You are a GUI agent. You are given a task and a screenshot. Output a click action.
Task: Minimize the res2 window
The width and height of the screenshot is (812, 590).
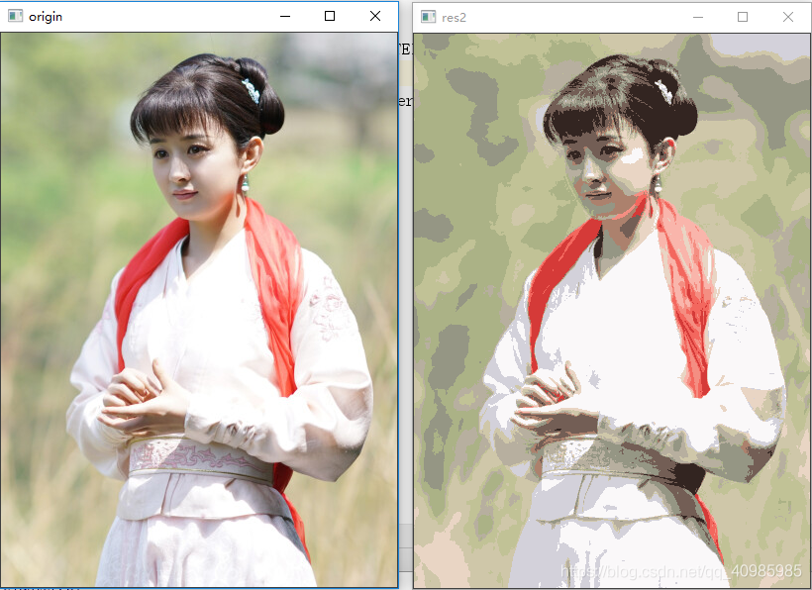(x=698, y=17)
